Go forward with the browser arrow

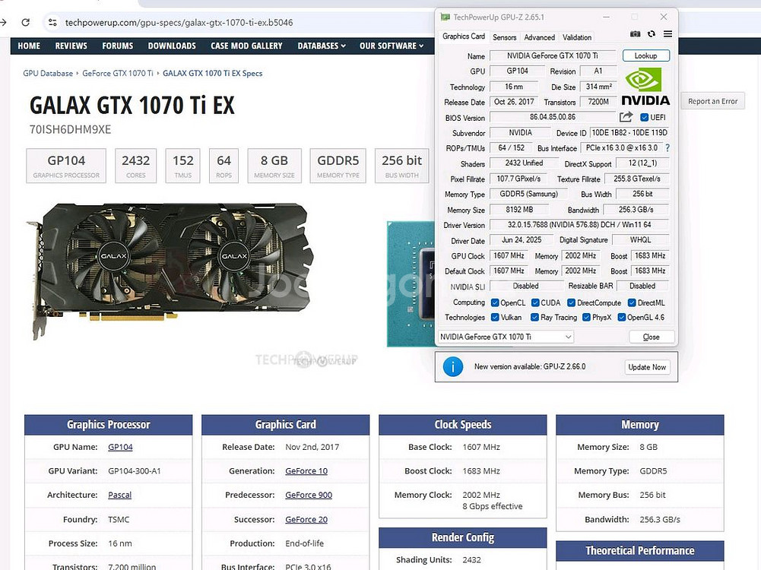click(x=3, y=22)
